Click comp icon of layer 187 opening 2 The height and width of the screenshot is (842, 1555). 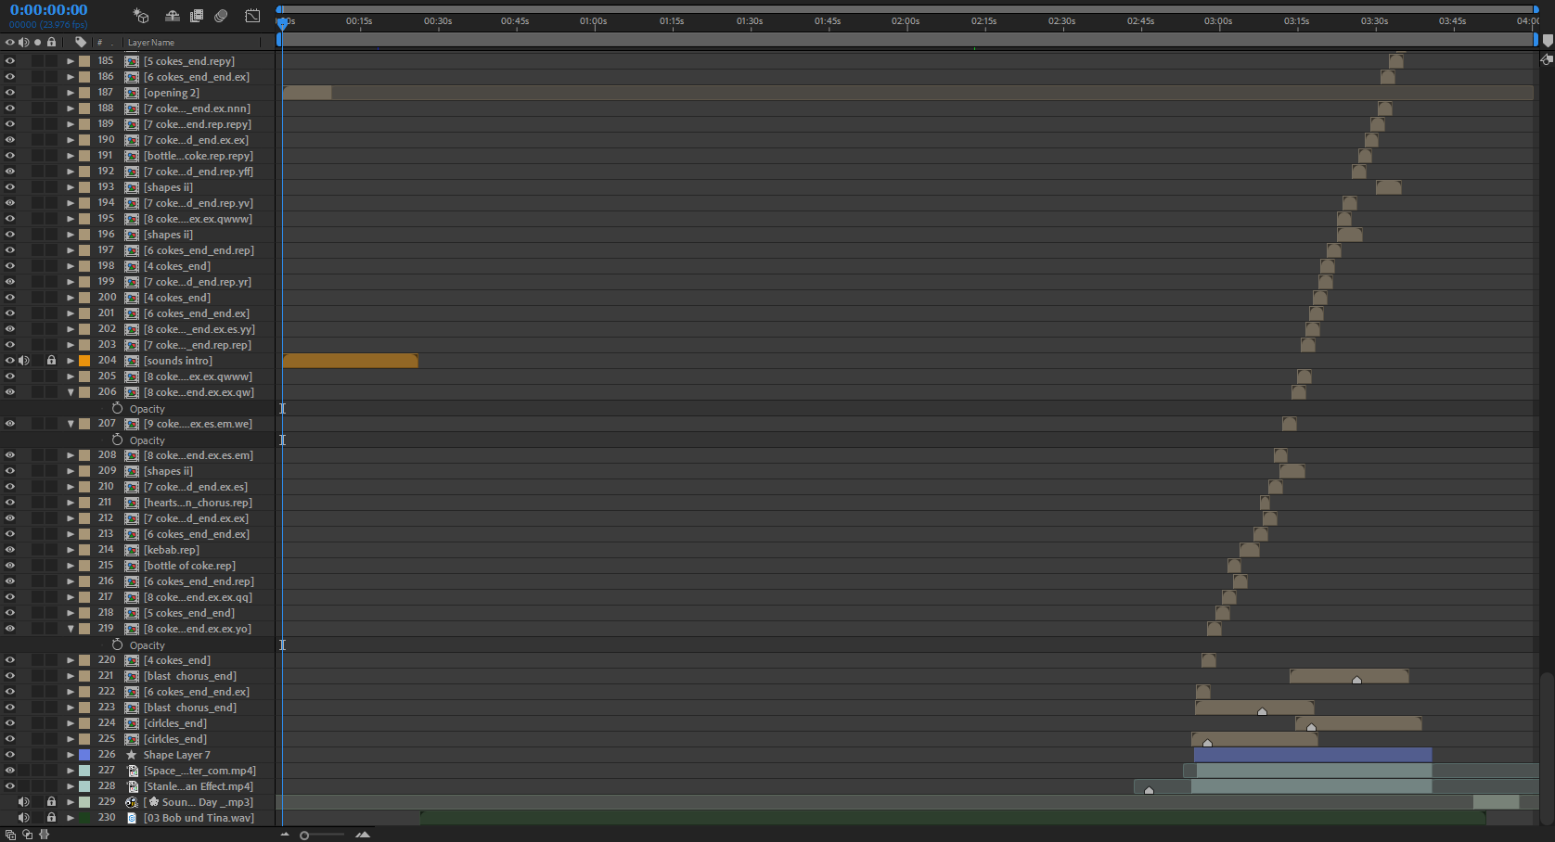pyautogui.click(x=132, y=93)
